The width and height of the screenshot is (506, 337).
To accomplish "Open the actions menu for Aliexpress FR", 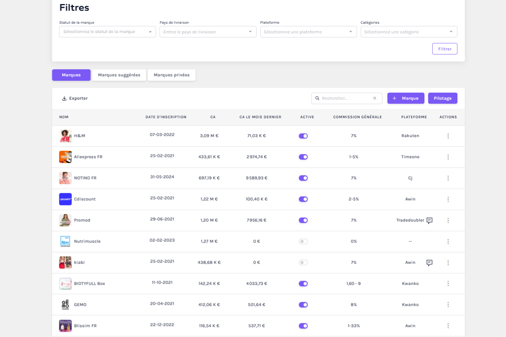I will [x=448, y=157].
